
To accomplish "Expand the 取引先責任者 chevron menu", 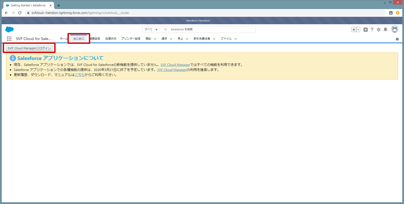I will pos(214,39).
